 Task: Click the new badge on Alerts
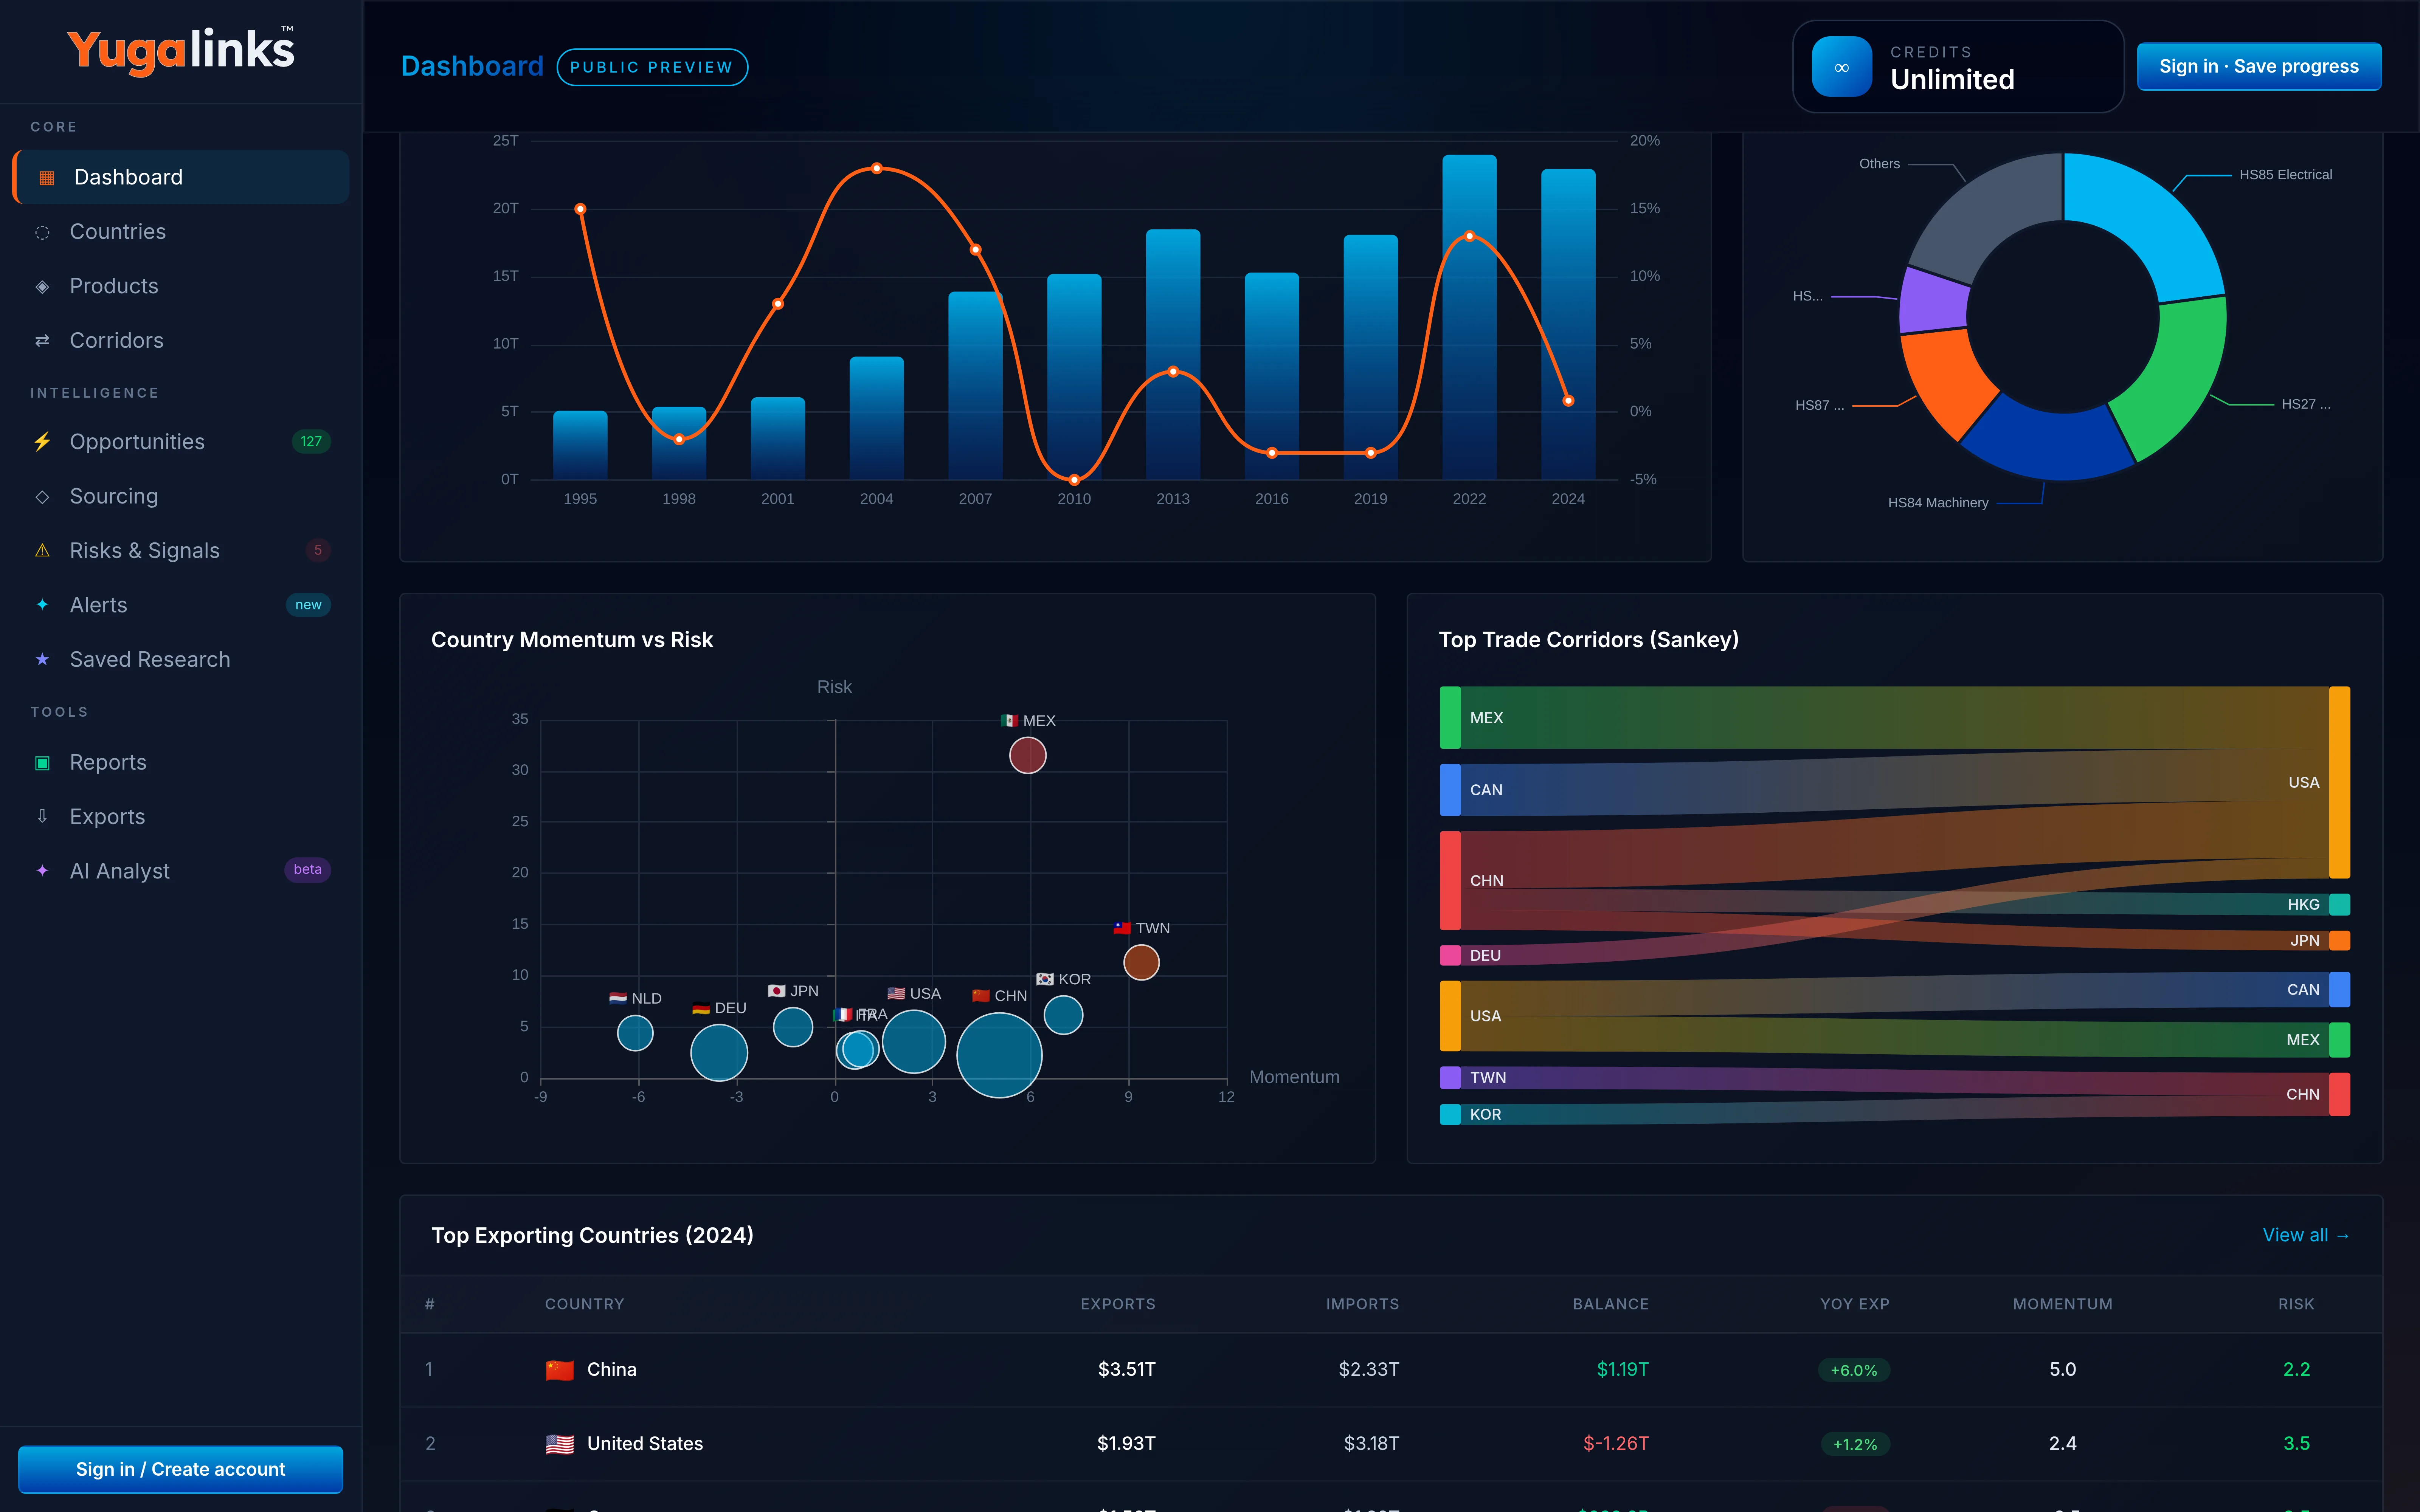click(308, 605)
